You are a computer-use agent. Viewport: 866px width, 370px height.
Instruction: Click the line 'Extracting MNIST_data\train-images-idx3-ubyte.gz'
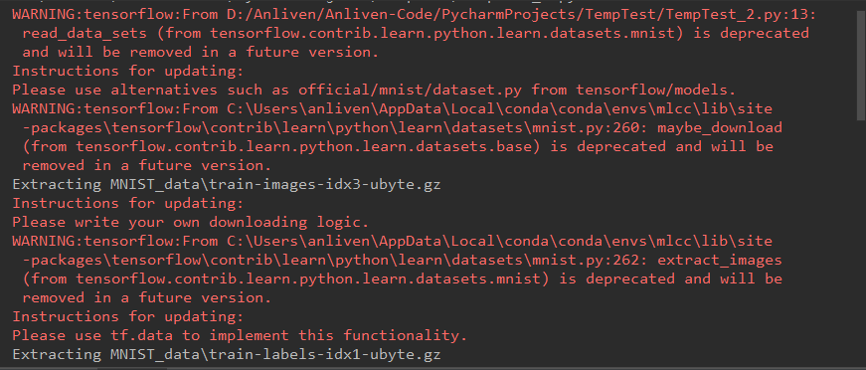click(227, 184)
